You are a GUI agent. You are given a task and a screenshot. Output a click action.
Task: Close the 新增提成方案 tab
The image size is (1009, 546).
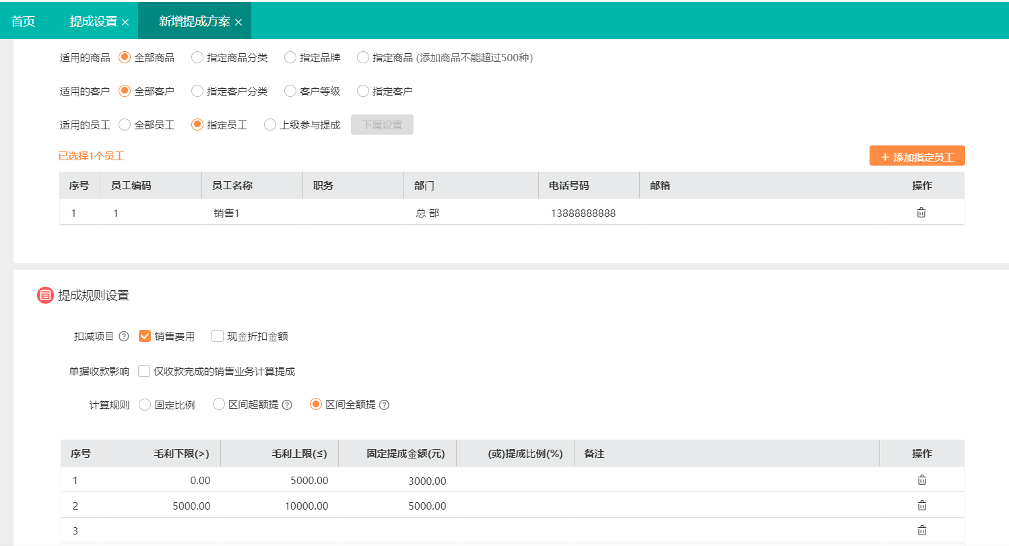click(238, 22)
